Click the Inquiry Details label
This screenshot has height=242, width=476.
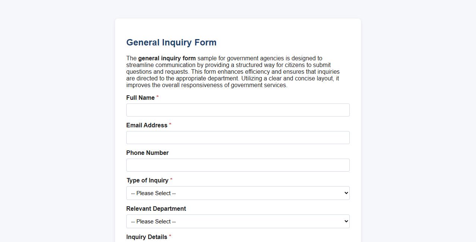147,237
